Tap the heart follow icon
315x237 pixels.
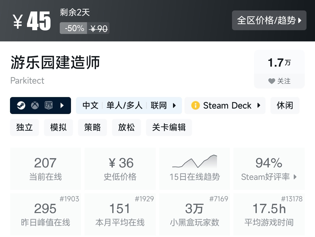[271, 81]
